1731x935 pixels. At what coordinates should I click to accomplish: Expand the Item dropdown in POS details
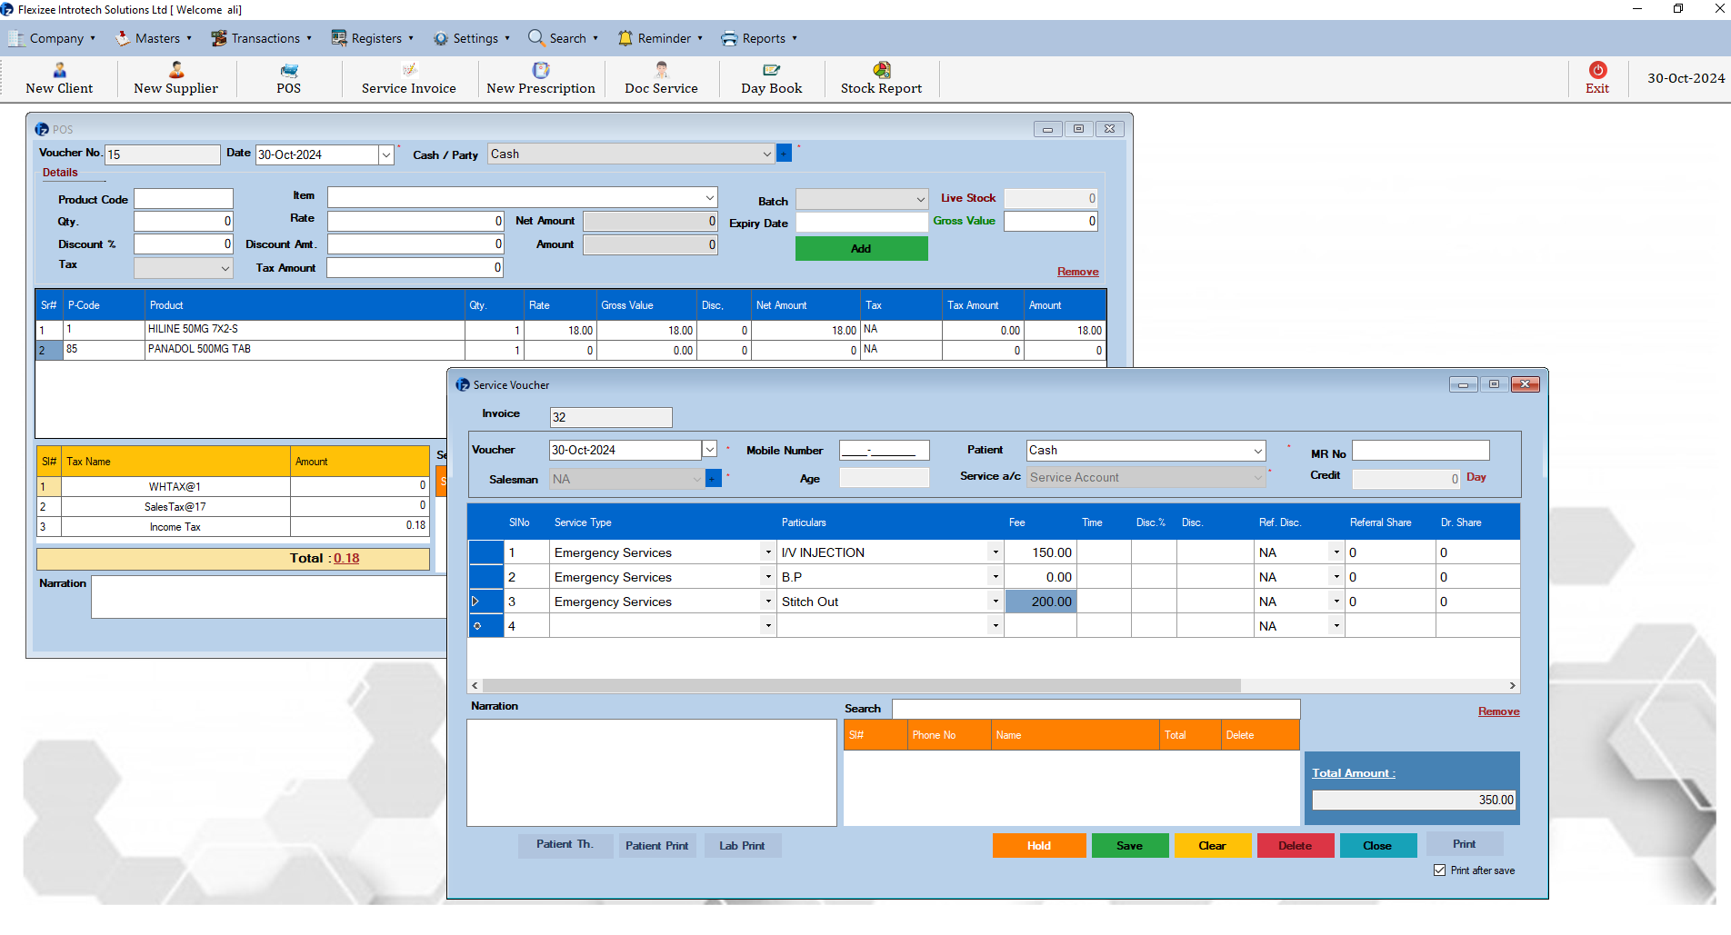[x=709, y=198]
